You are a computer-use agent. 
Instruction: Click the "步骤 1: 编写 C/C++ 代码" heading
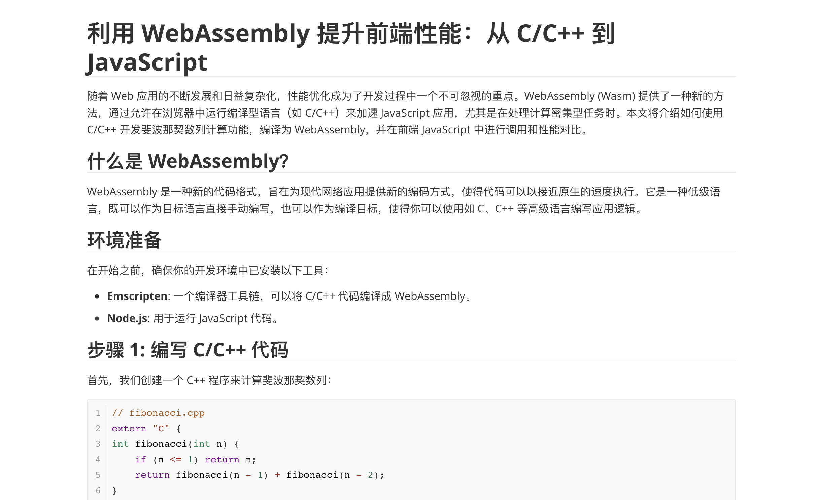point(188,350)
